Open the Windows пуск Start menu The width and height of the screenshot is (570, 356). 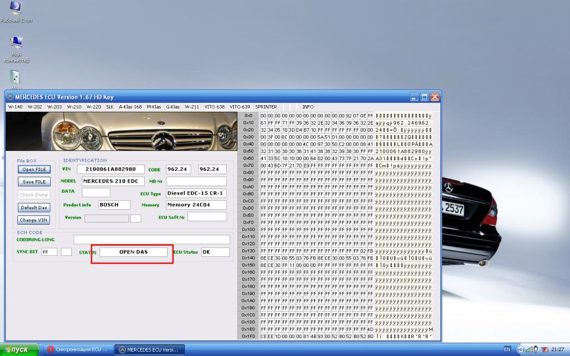(x=19, y=349)
